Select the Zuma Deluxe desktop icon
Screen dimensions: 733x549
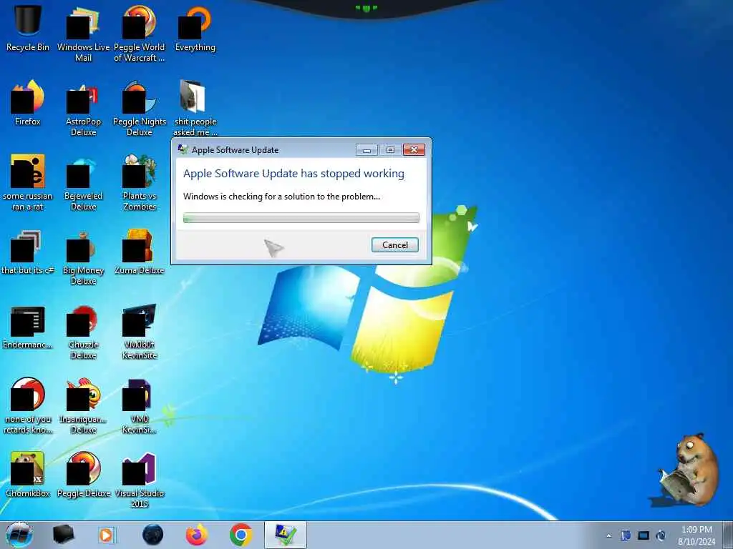(x=140, y=251)
